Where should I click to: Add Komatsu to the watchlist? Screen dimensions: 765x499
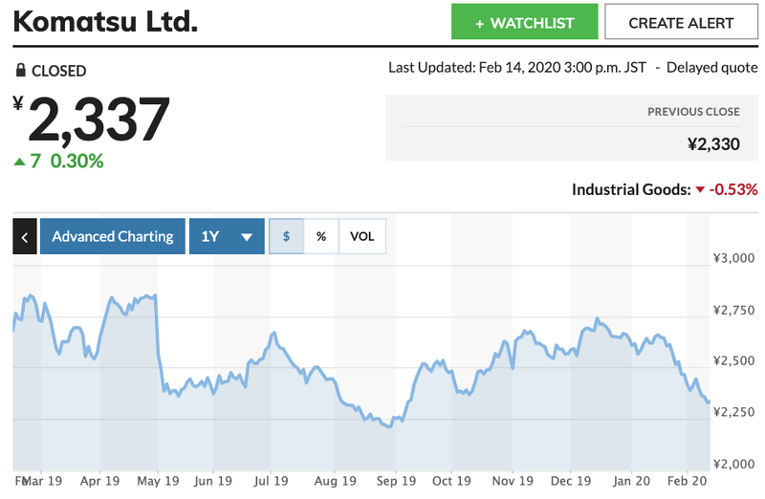[524, 22]
